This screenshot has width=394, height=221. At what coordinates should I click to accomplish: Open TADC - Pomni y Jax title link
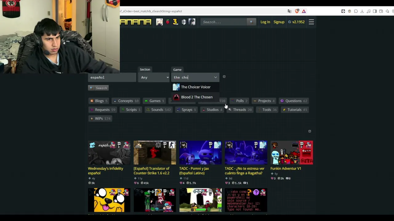click(194, 171)
